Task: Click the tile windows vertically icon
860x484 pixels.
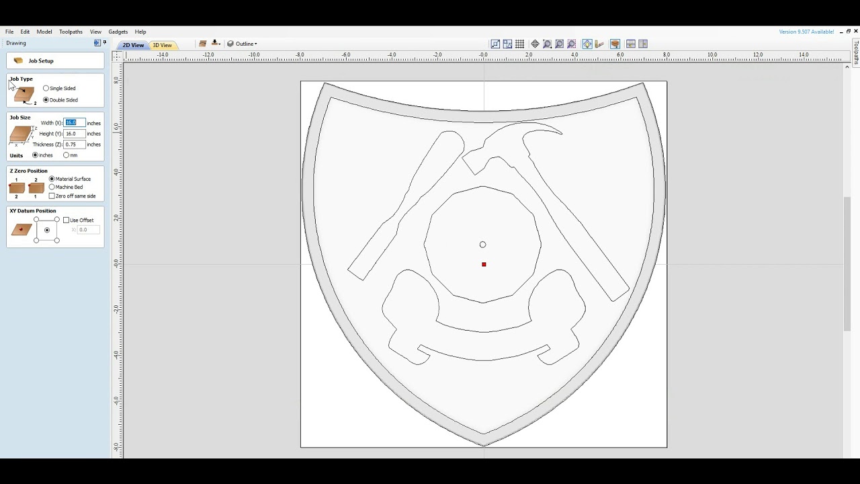Action: (x=643, y=44)
